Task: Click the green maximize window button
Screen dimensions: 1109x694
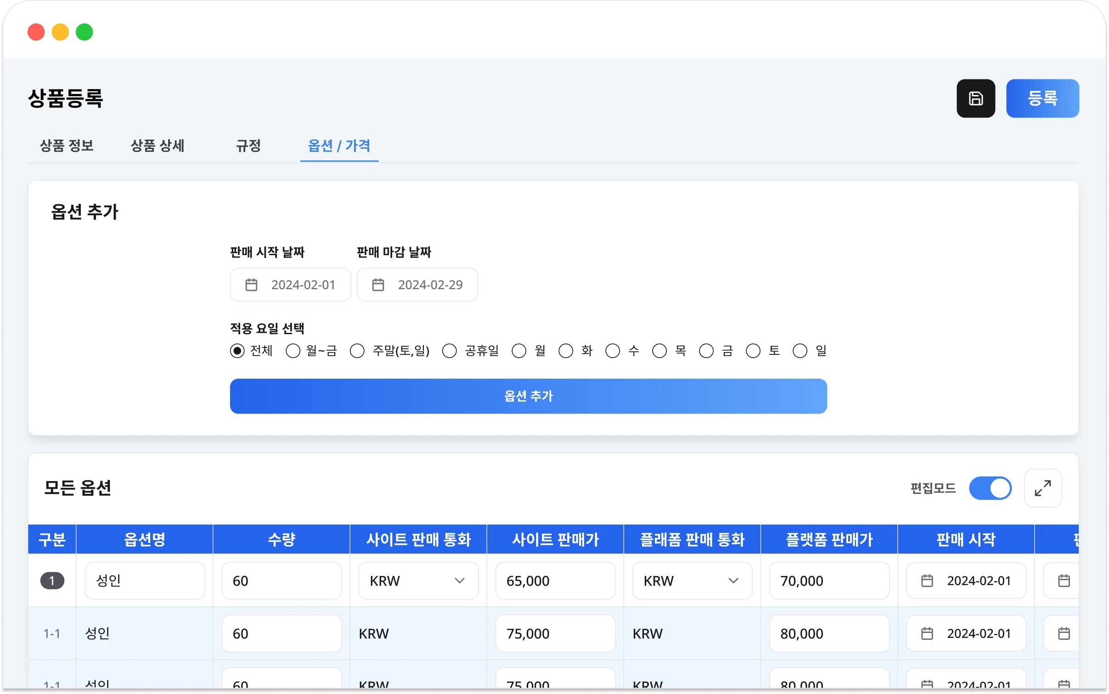Action: [84, 32]
